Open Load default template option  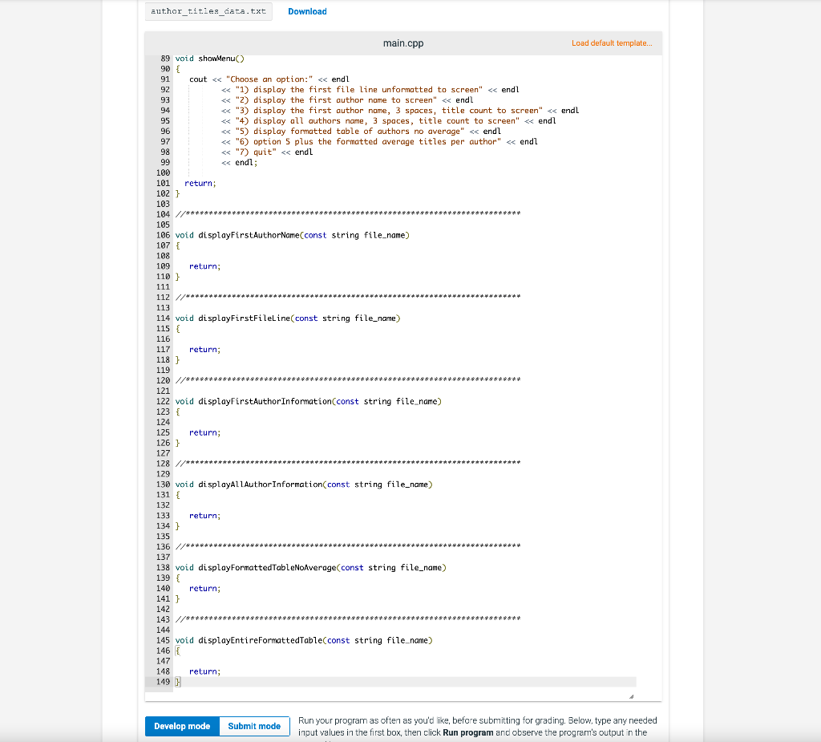coord(612,43)
